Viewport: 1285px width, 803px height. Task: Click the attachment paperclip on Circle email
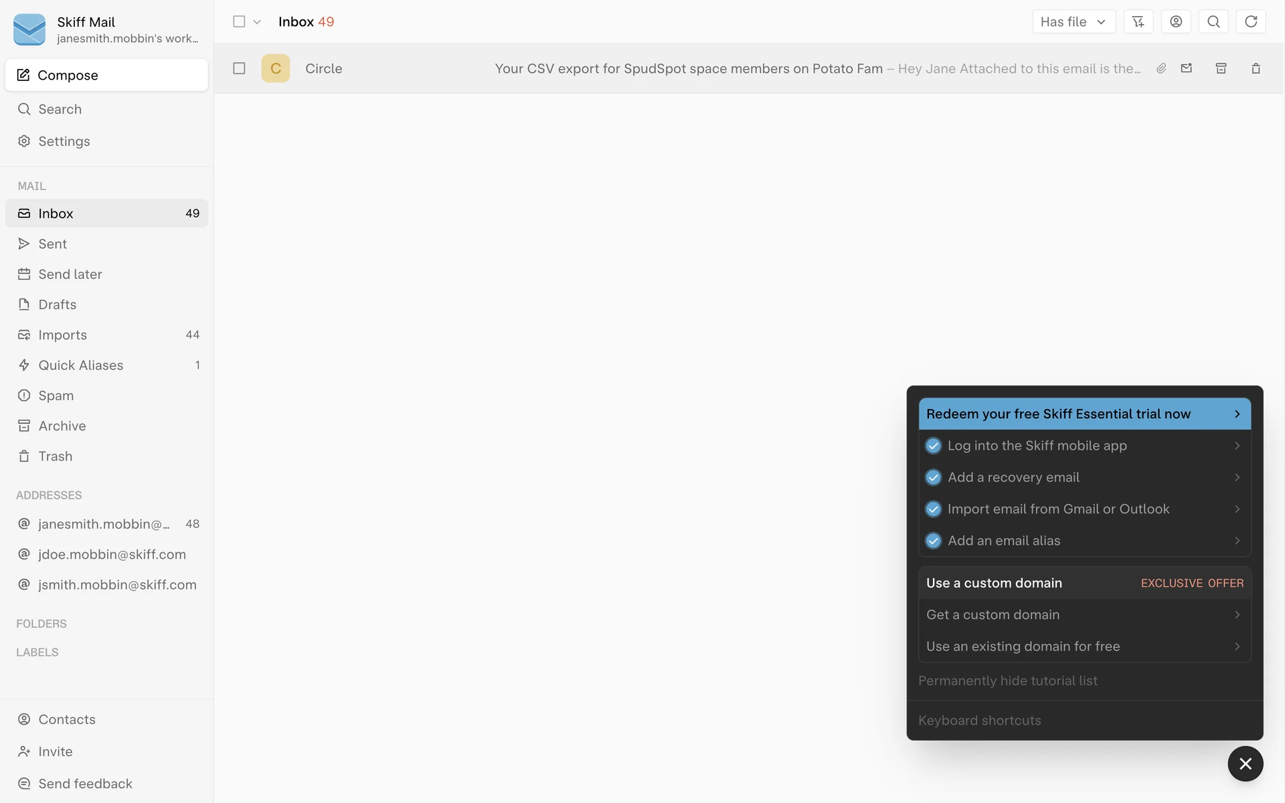tap(1162, 68)
